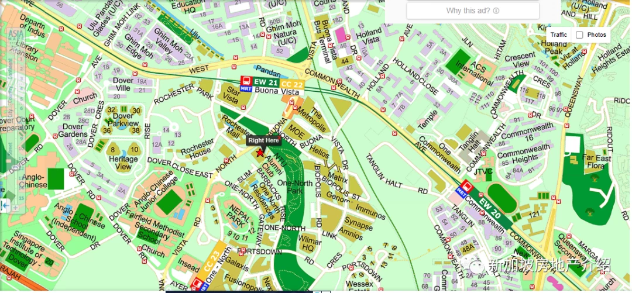Click the CC 22 station code badge
The width and height of the screenshot is (632, 293).
coord(292,84)
